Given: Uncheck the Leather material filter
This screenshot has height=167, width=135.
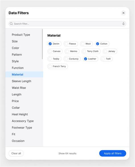Looking at the screenshot, I should [91, 59].
